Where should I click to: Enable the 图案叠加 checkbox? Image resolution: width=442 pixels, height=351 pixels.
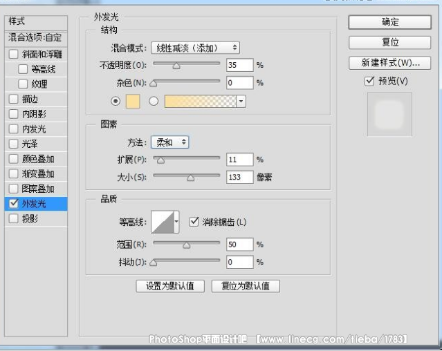[x=13, y=189]
